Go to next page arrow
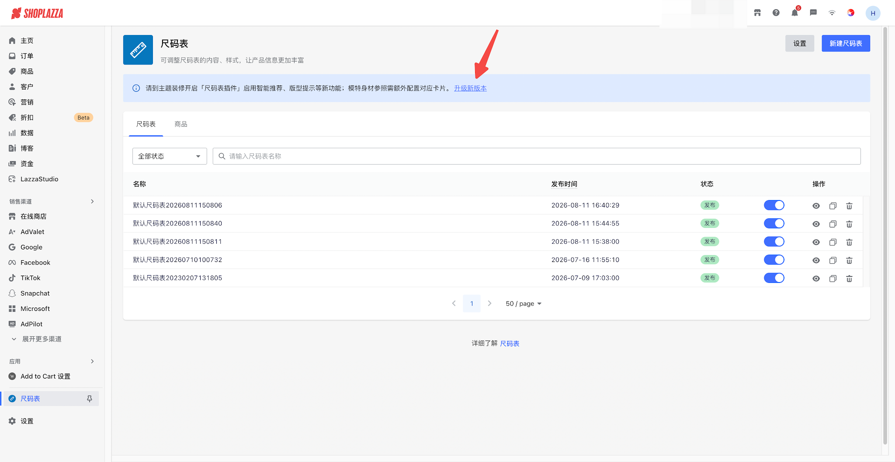The width and height of the screenshot is (895, 462). [x=489, y=303]
